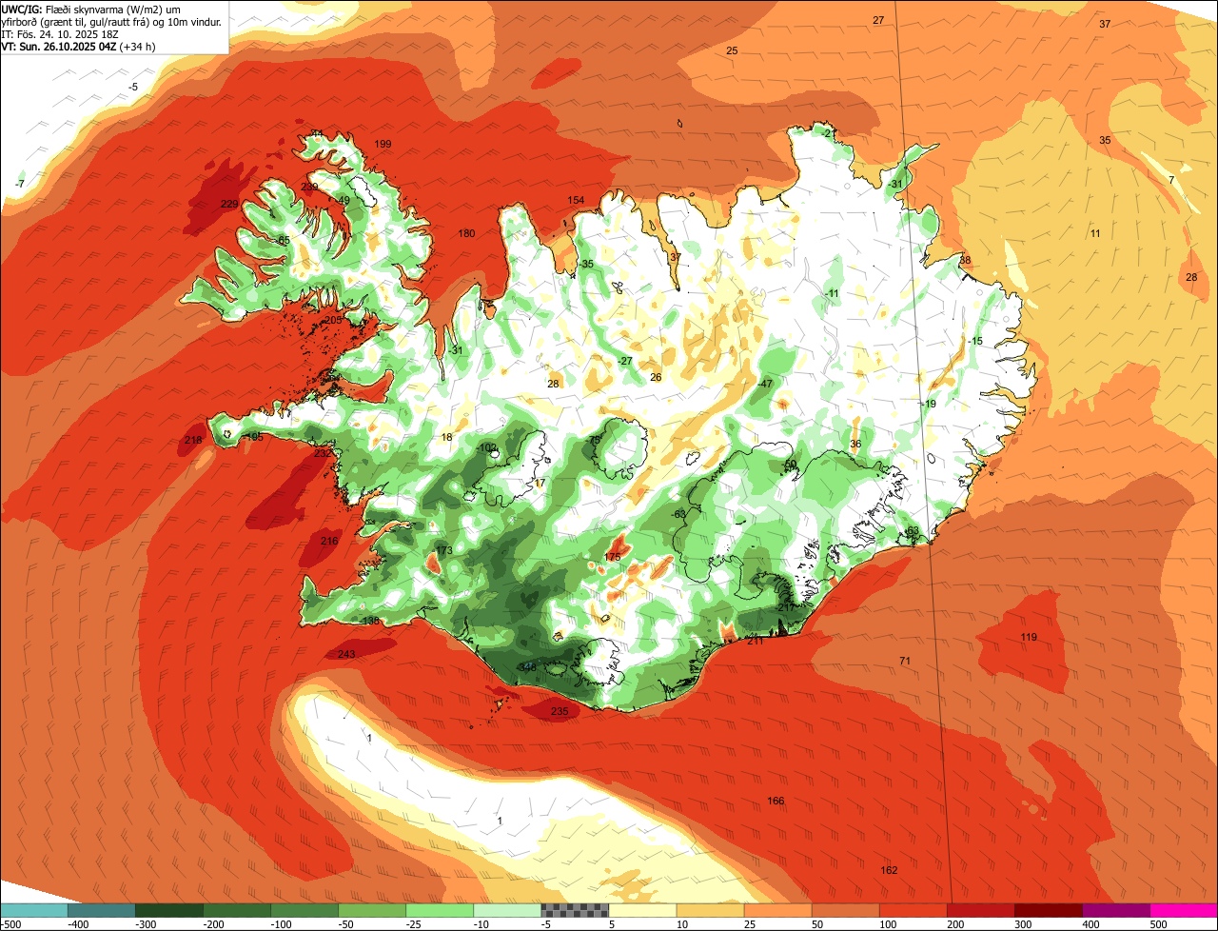Click the map value '162'
The width and height of the screenshot is (1218, 931).
tap(889, 870)
